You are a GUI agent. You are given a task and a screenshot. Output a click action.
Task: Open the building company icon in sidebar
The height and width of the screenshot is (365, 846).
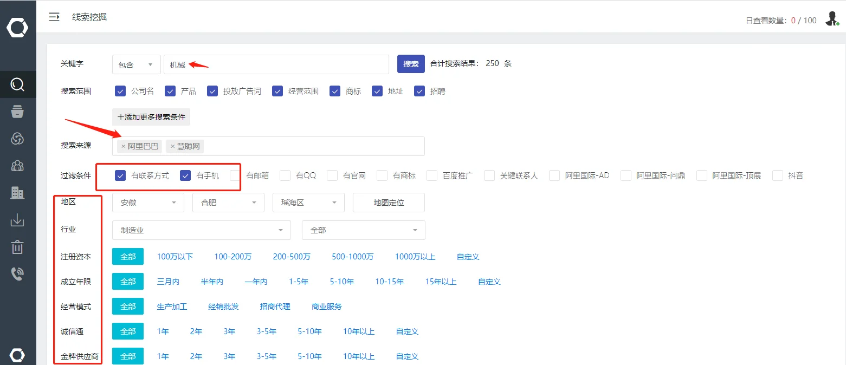pyautogui.click(x=17, y=192)
